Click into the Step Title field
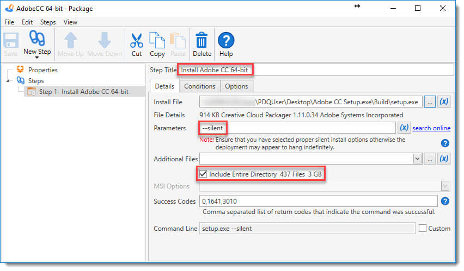Viewport: 464px width, 271px height. (316, 70)
